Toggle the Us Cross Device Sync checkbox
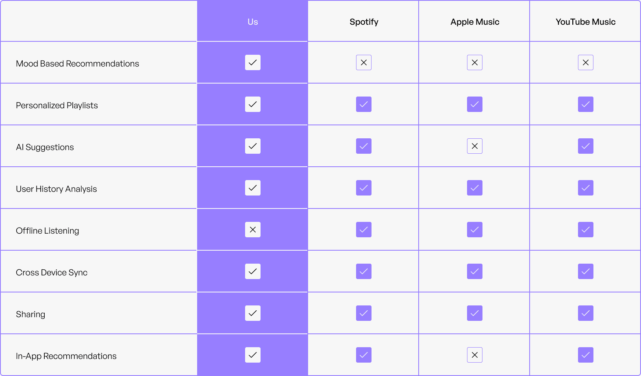This screenshot has width=641, height=376. coord(253,271)
